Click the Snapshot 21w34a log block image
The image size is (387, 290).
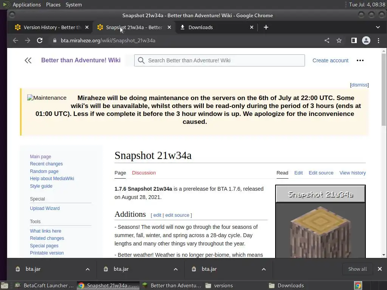point(320,232)
